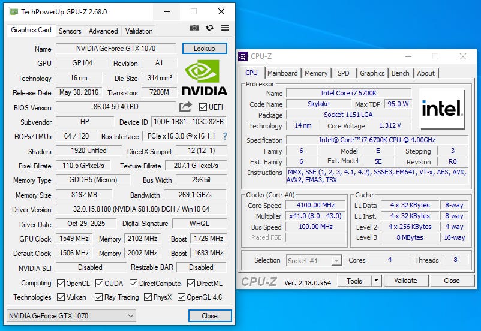Click the Driver Version field
This screenshot has width=481, height=331.
click(x=141, y=209)
